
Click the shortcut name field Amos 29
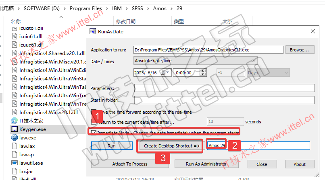[x=258, y=145]
